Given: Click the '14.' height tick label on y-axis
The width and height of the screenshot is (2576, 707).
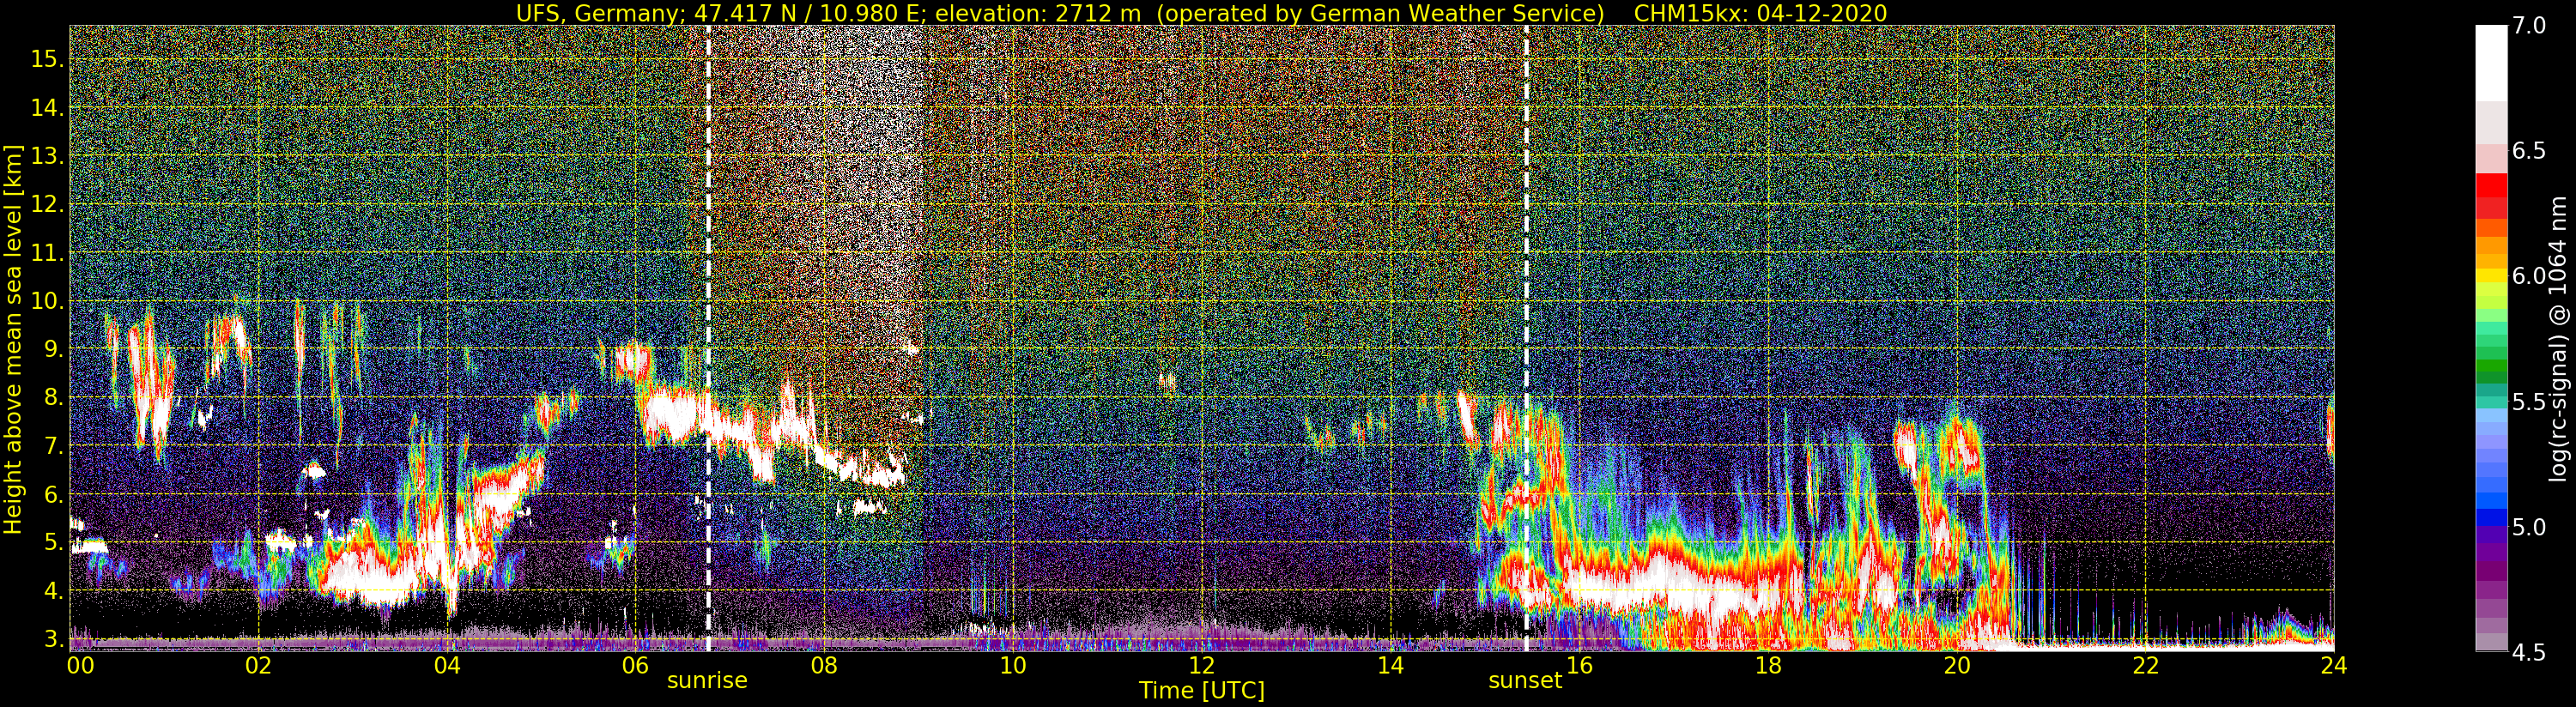Looking at the screenshot, I should pyautogui.click(x=47, y=108).
